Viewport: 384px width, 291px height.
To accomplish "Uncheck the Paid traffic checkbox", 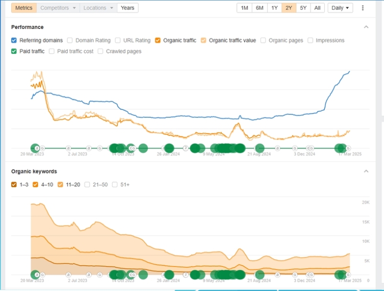I will [14, 51].
